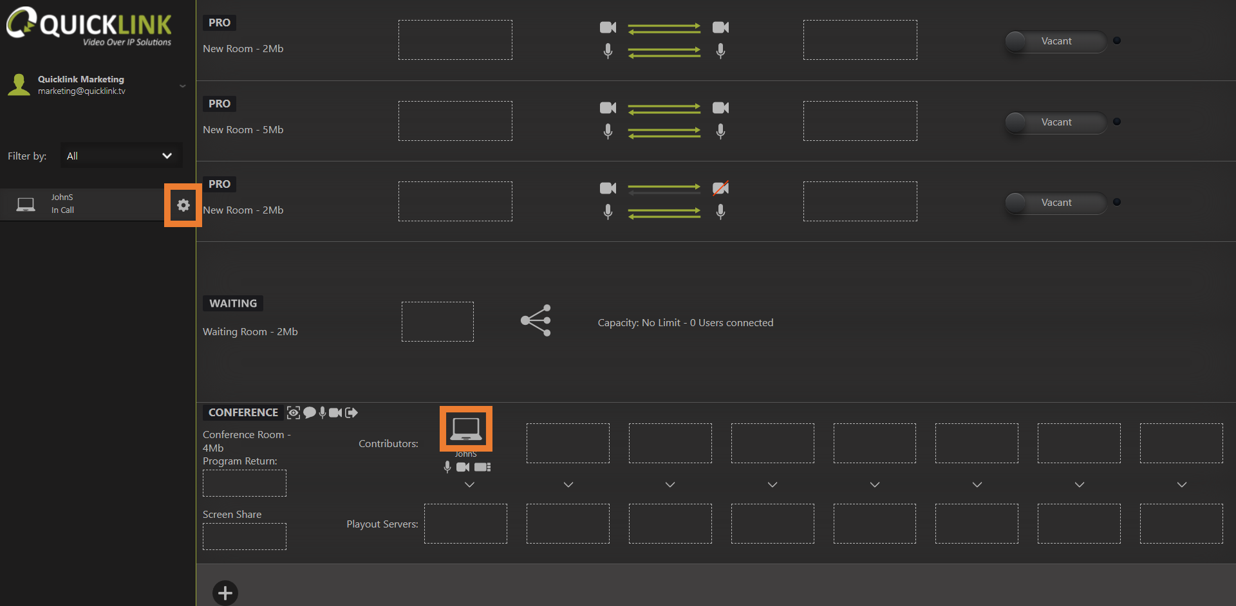Click the Conference room exit arrow icon
The height and width of the screenshot is (606, 1236).
click(351, 413)
